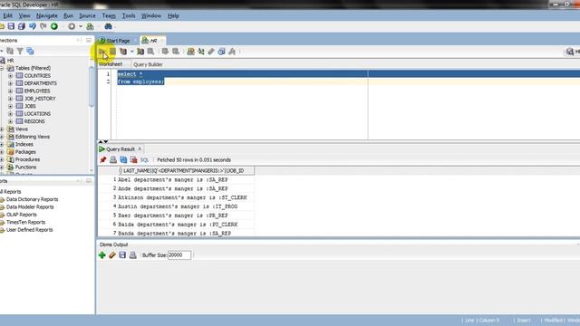Expand the REGIONS table node

coord(10,121)
